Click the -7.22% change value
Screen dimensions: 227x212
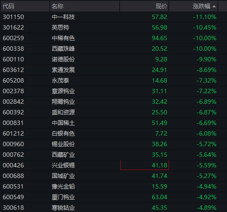207,91
